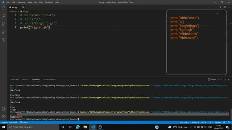Select the esc.py editor tab

click(14, 7)
